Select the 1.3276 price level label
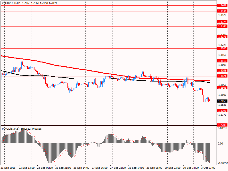 click(222, 37)
